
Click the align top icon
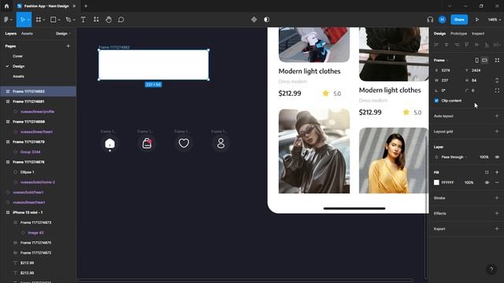[x=467, y=45]
